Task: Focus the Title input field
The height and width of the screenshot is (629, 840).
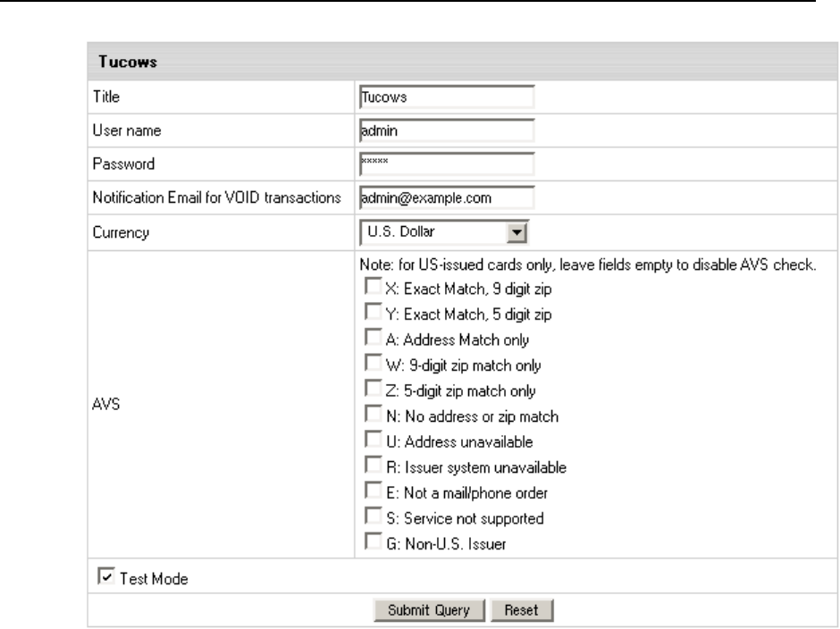Action: tap(445, 96)
